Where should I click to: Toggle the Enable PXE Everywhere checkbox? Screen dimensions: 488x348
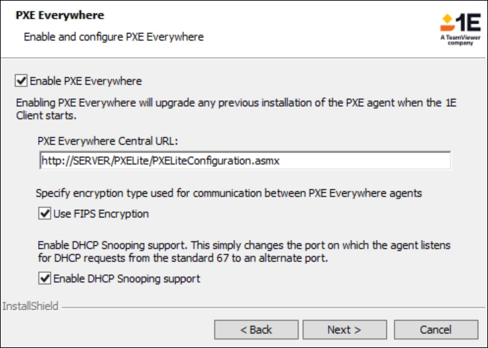coord(21,81)
